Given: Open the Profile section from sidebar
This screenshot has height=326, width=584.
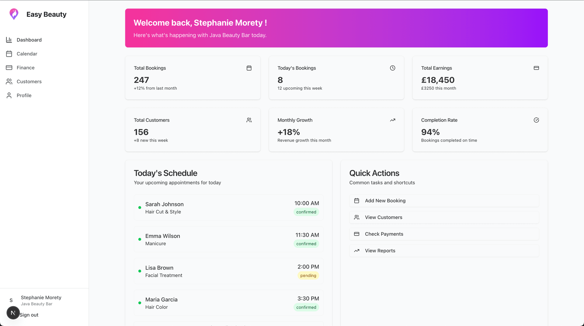Looking at the screenshot, I should coord(24,95).
